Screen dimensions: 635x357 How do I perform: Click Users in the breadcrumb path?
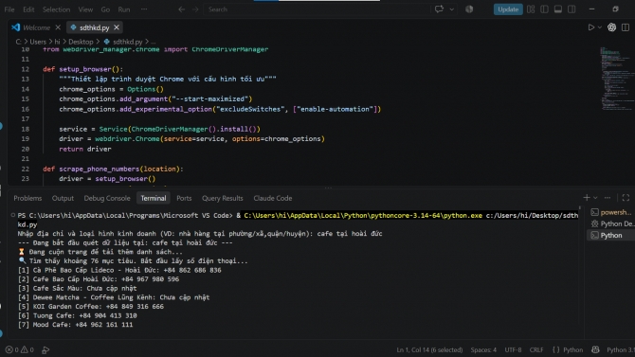(x=38, y=42)
